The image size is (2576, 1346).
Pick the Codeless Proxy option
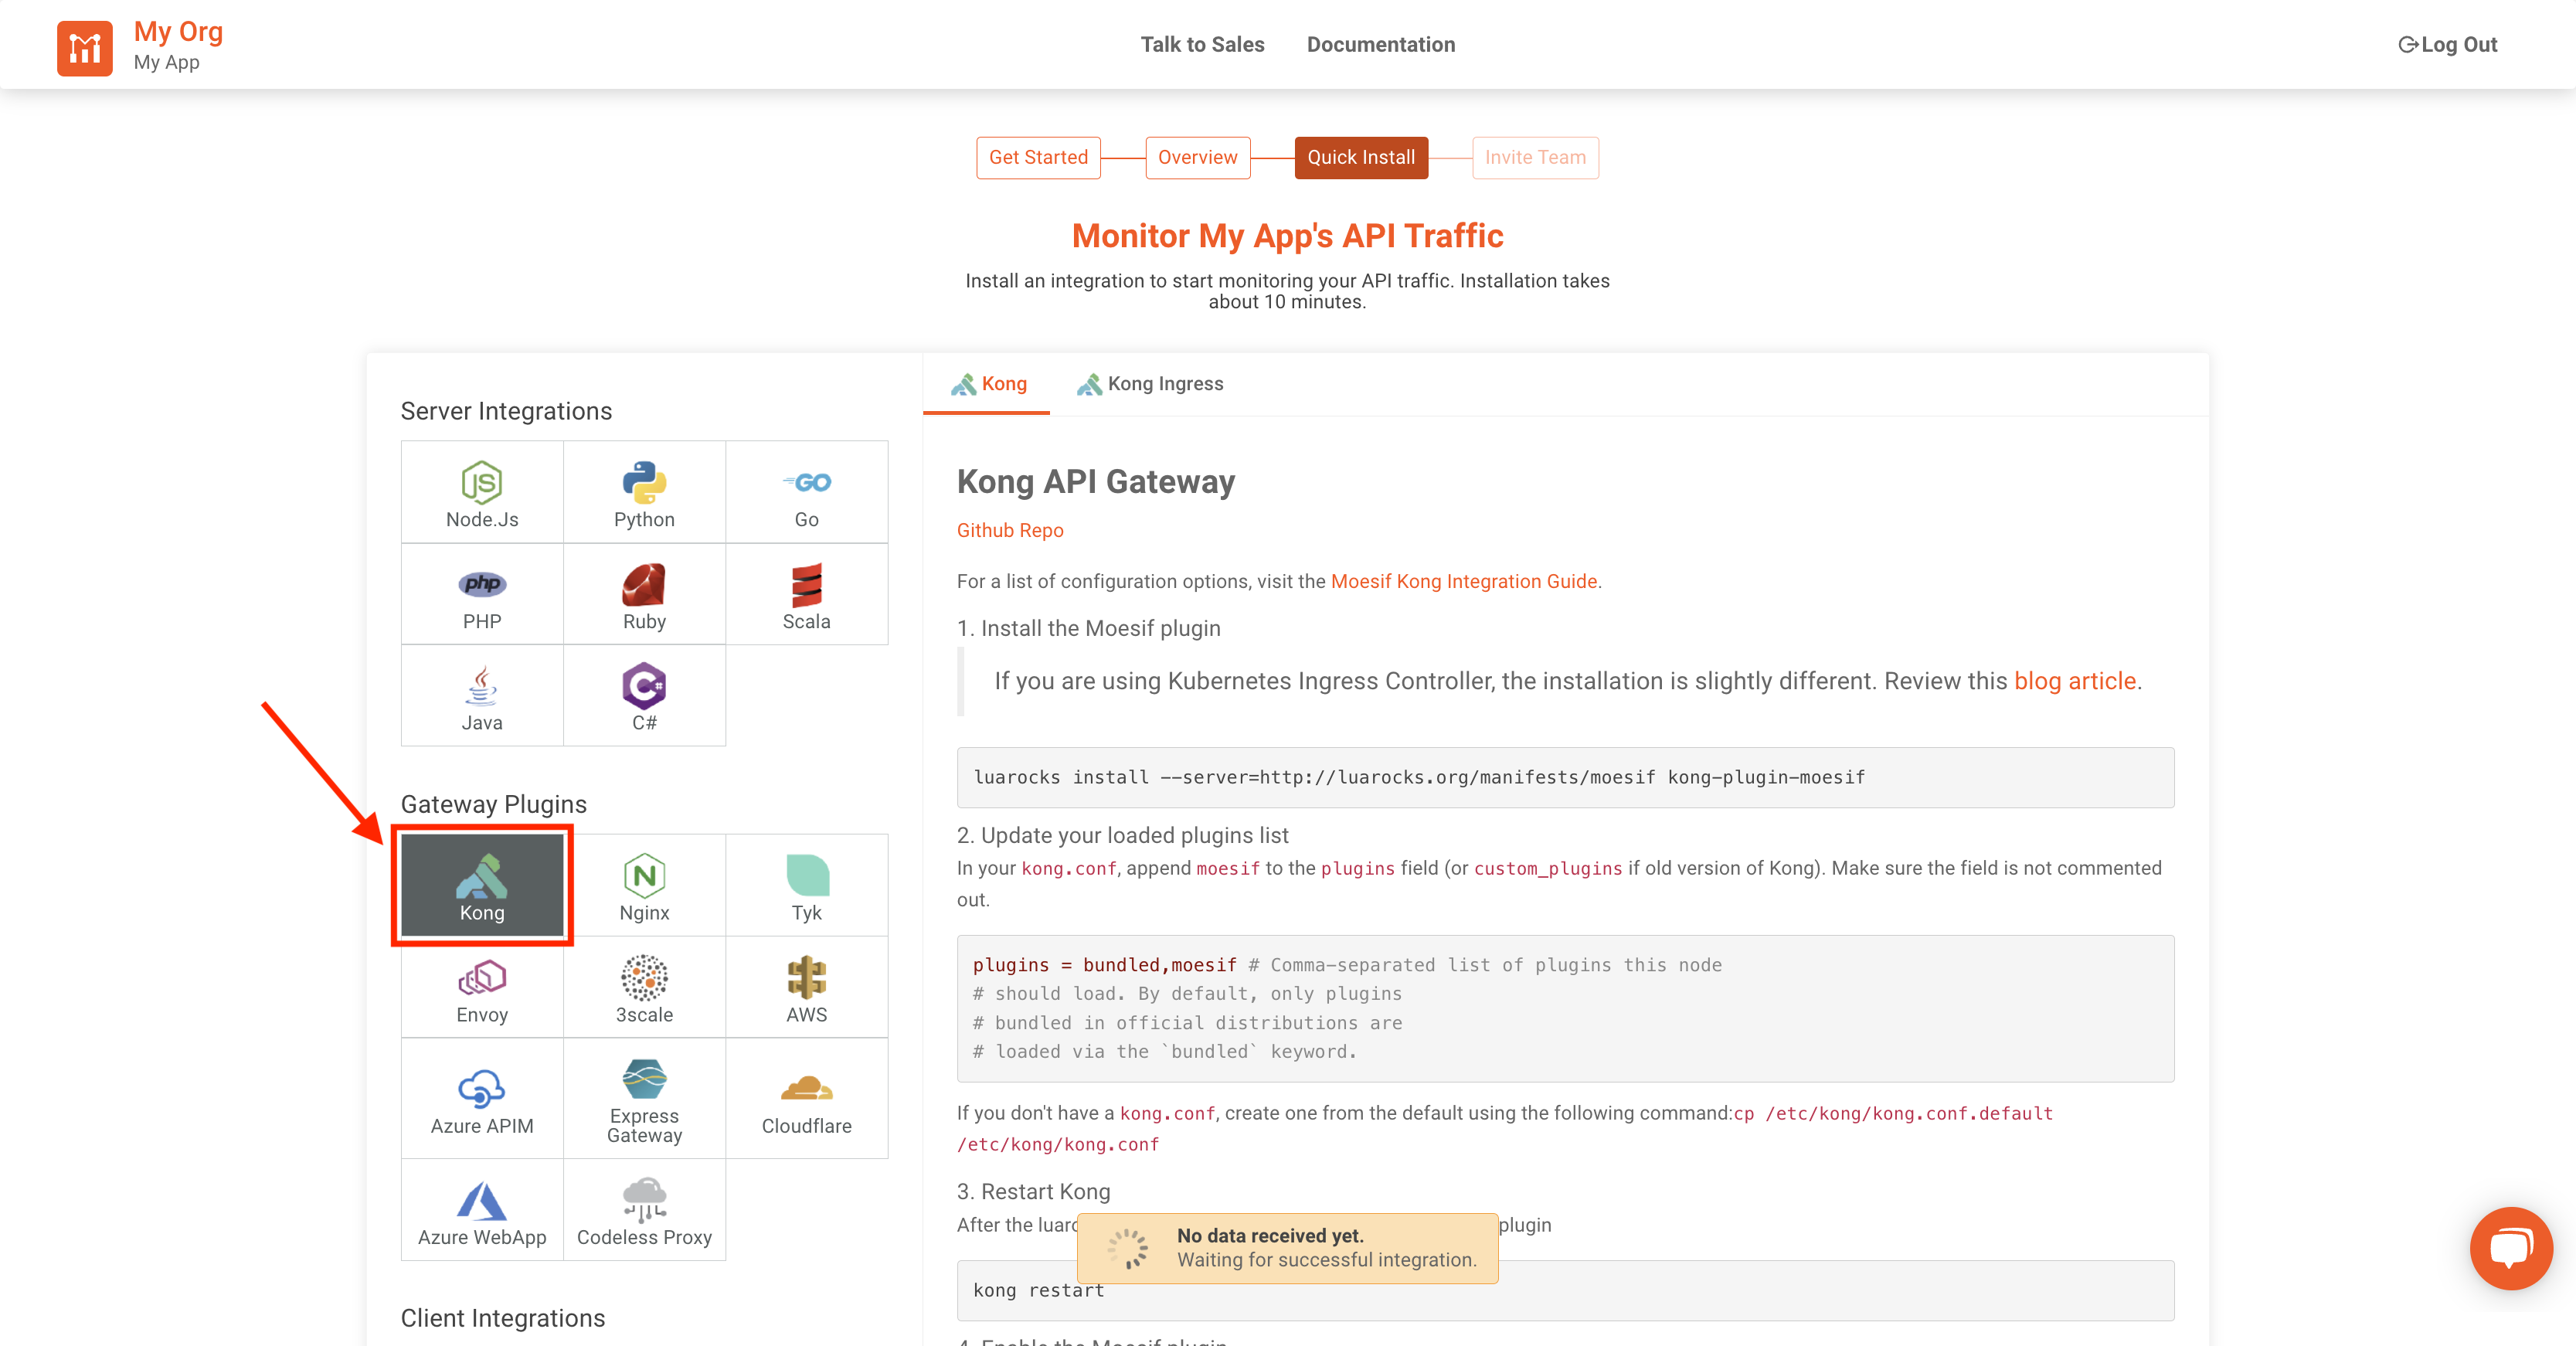click(644, 1210)
